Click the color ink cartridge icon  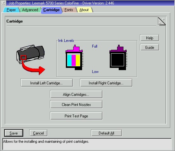click(74, 57)
